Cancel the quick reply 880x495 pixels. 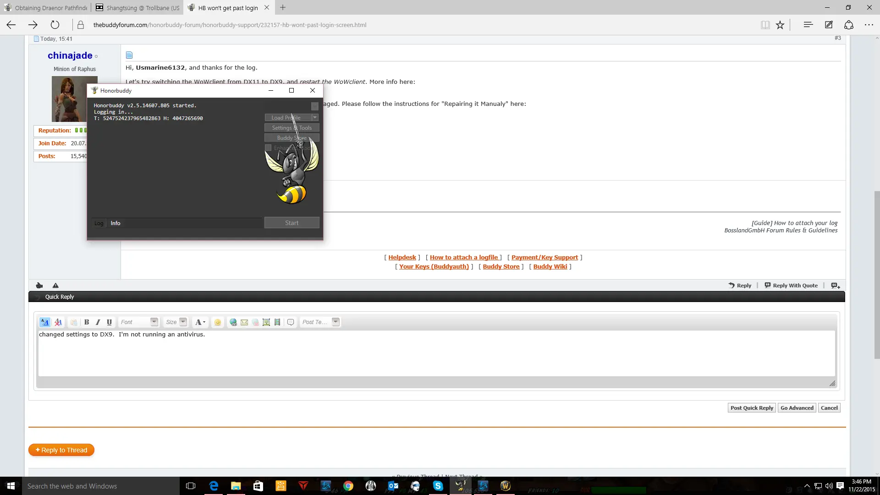pyautogui.click(x=829, y=408)
